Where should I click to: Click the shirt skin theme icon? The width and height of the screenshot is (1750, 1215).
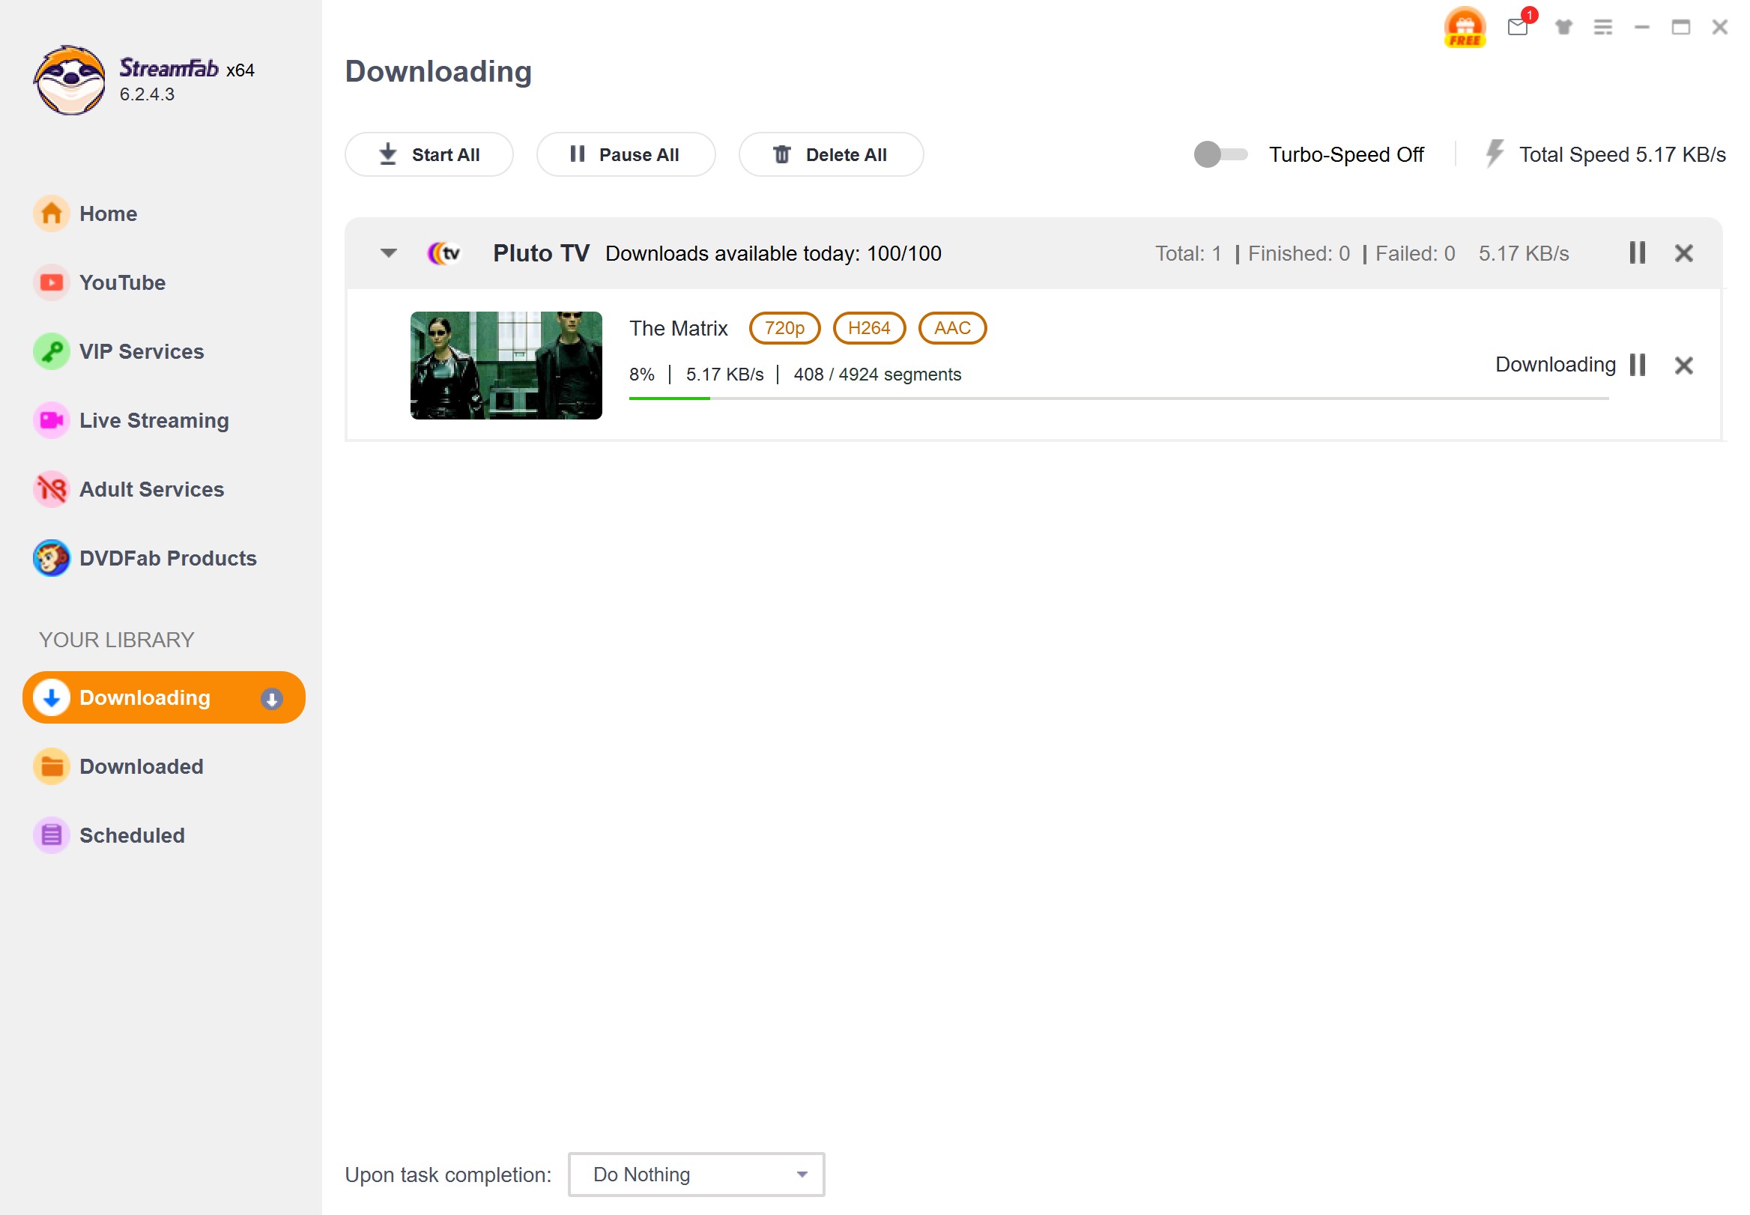click(1563, 28)
